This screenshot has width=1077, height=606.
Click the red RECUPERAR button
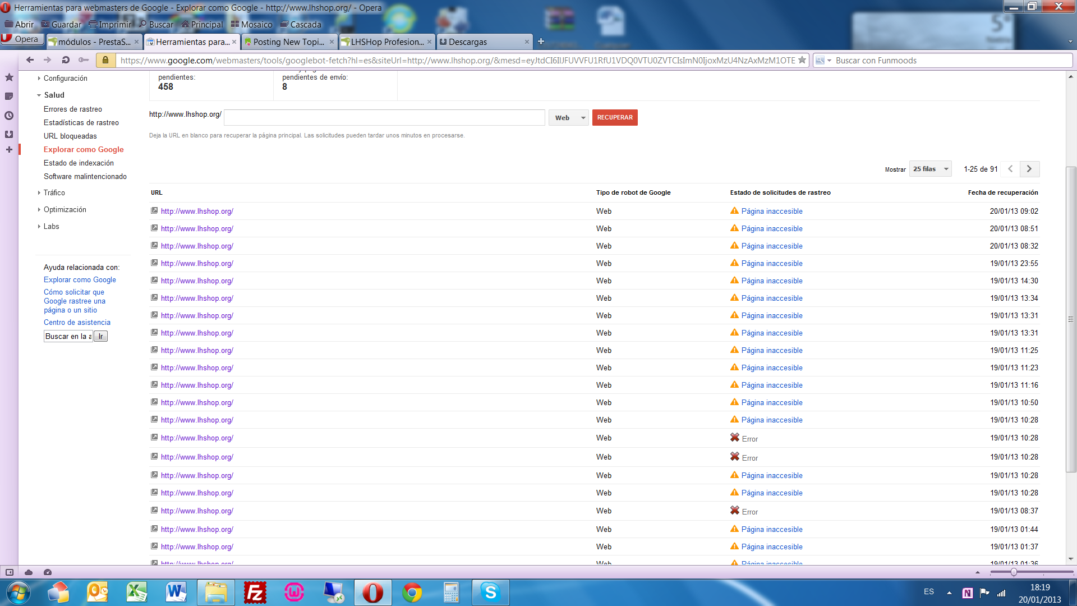coord(615,118)
